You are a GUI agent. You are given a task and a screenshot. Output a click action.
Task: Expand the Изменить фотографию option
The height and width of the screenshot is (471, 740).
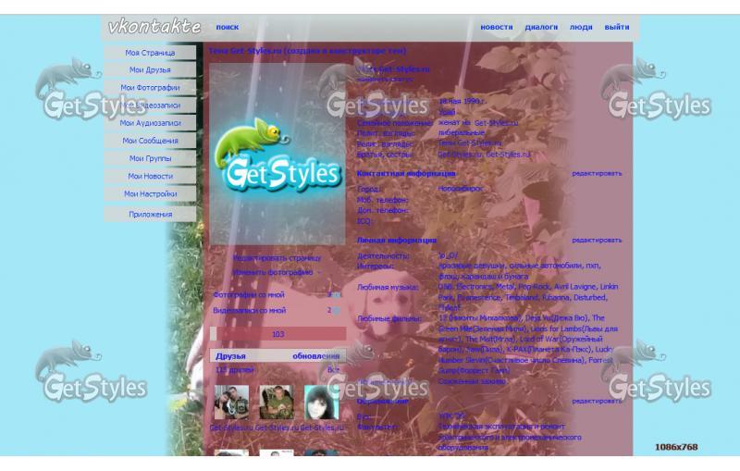[x=272, y=273]
